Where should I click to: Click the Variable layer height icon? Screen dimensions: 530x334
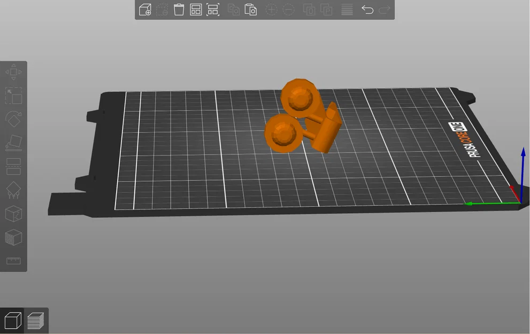pyautogui.click(x=347, y=10)
